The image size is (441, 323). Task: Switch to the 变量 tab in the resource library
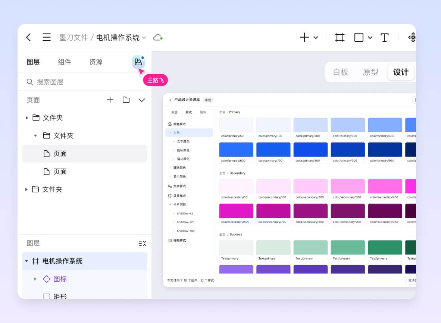174,112
